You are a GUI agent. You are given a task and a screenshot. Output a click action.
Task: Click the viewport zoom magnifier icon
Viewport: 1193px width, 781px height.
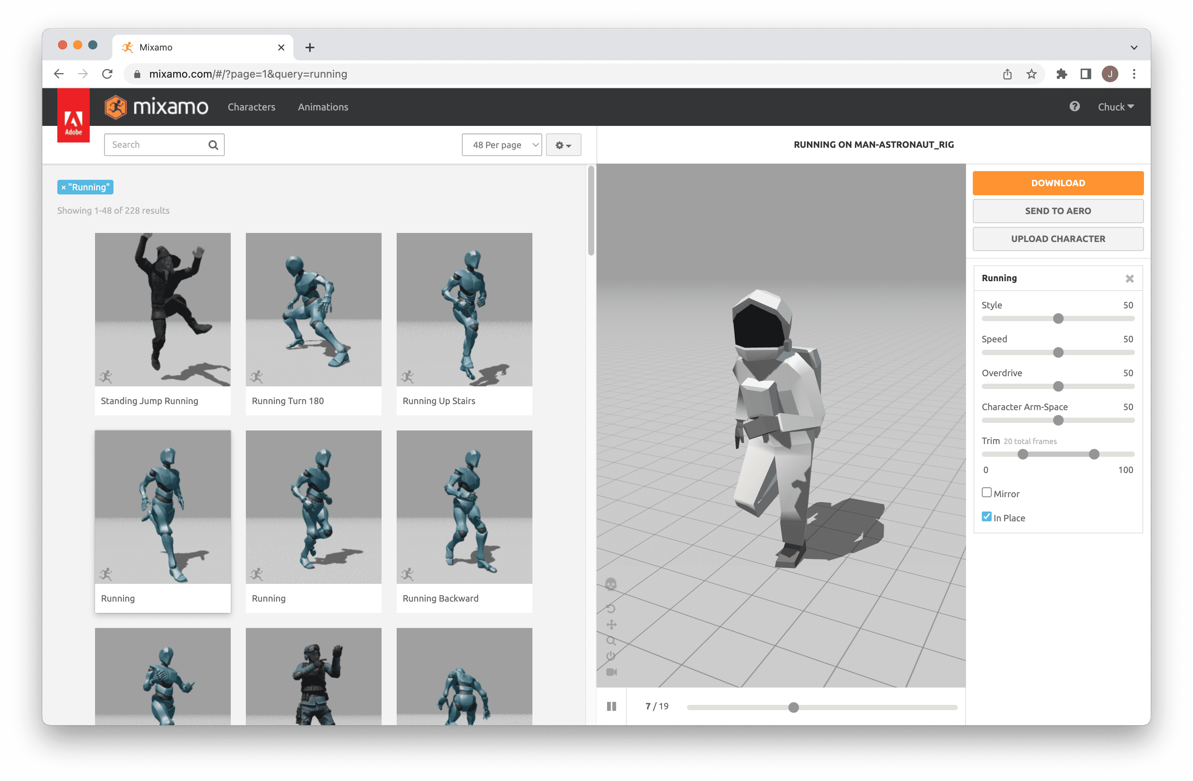[610, 641]
